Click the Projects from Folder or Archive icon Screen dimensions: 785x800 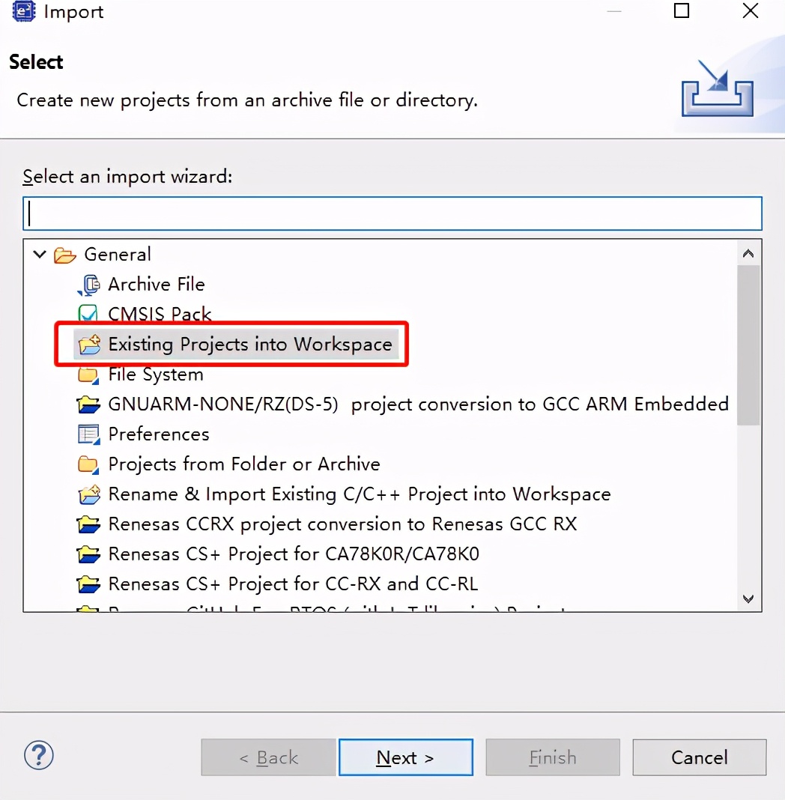point(88,464)
